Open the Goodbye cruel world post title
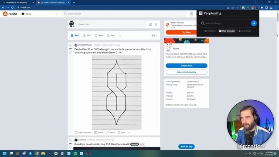Screen dimensions: 279x157 coord(102,144)
